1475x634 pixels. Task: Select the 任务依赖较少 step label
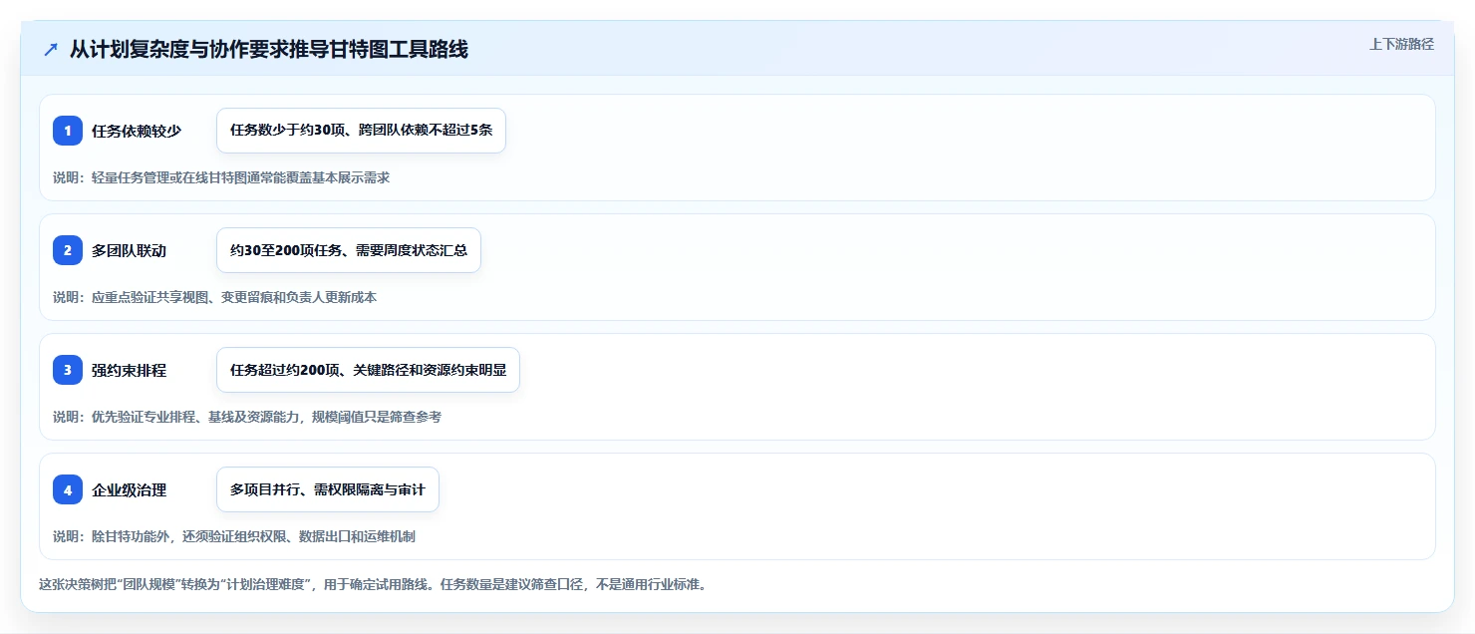(137, 131)
